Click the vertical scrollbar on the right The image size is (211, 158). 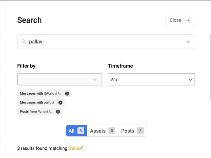point(210,67)
